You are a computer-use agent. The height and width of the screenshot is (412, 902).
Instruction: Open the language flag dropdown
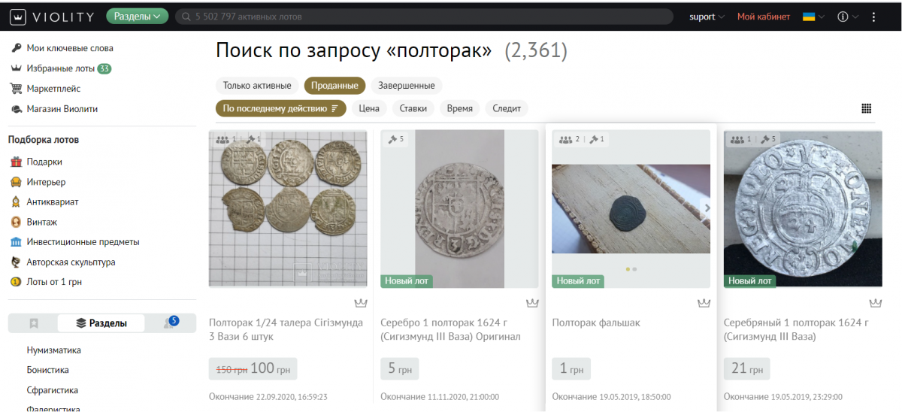click(x=813, y=17)
